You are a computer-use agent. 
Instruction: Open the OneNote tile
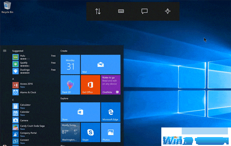pyautogui.click(x=110, y=85)
